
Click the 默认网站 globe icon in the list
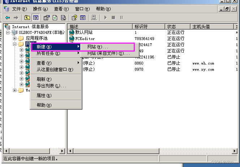pyautogui.click(x=72, y=32)
